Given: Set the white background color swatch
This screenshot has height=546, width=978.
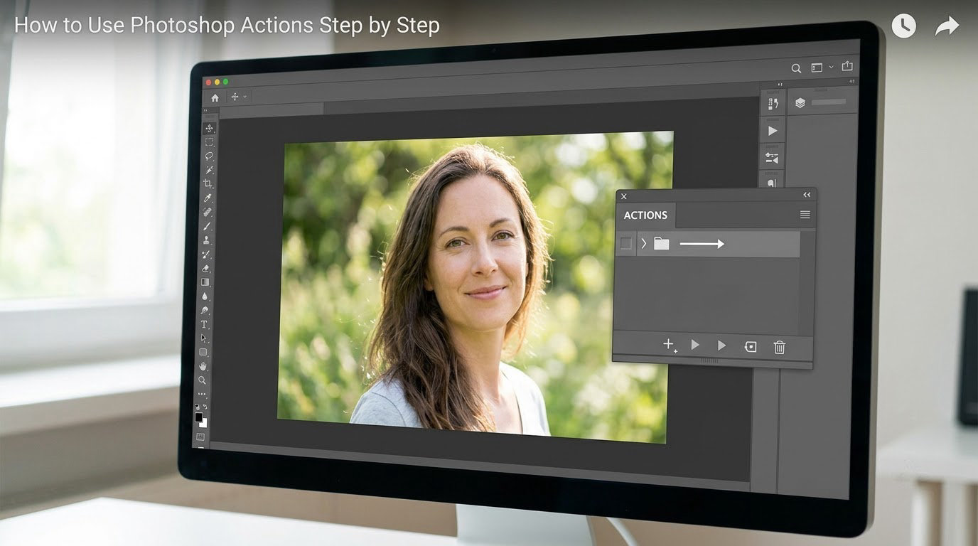Looking at the screenshot, I should tap(203, 422).
